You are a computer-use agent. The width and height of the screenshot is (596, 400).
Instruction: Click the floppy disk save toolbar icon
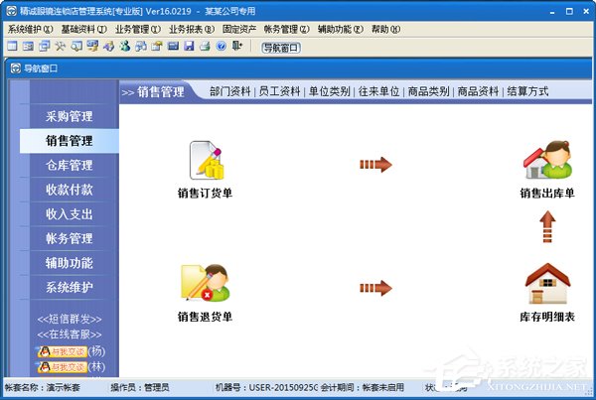coord(189,47)
